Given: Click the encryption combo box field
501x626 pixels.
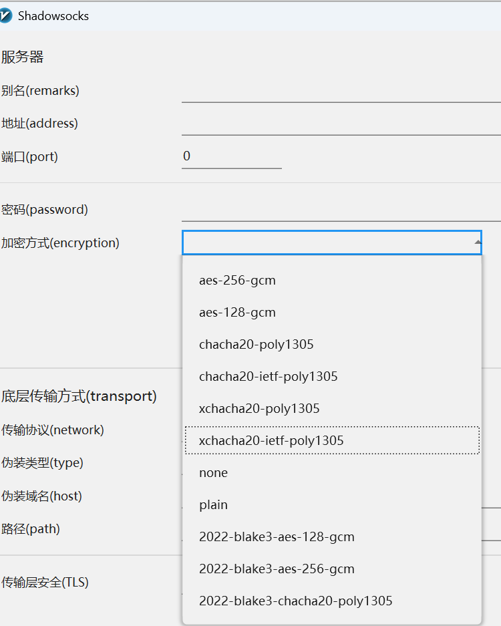Looking at the screenshot, I should tap(332, 243).
